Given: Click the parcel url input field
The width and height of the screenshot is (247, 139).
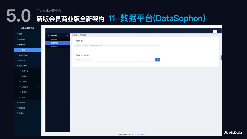Looking at the screenshot, I should point(115,59).
